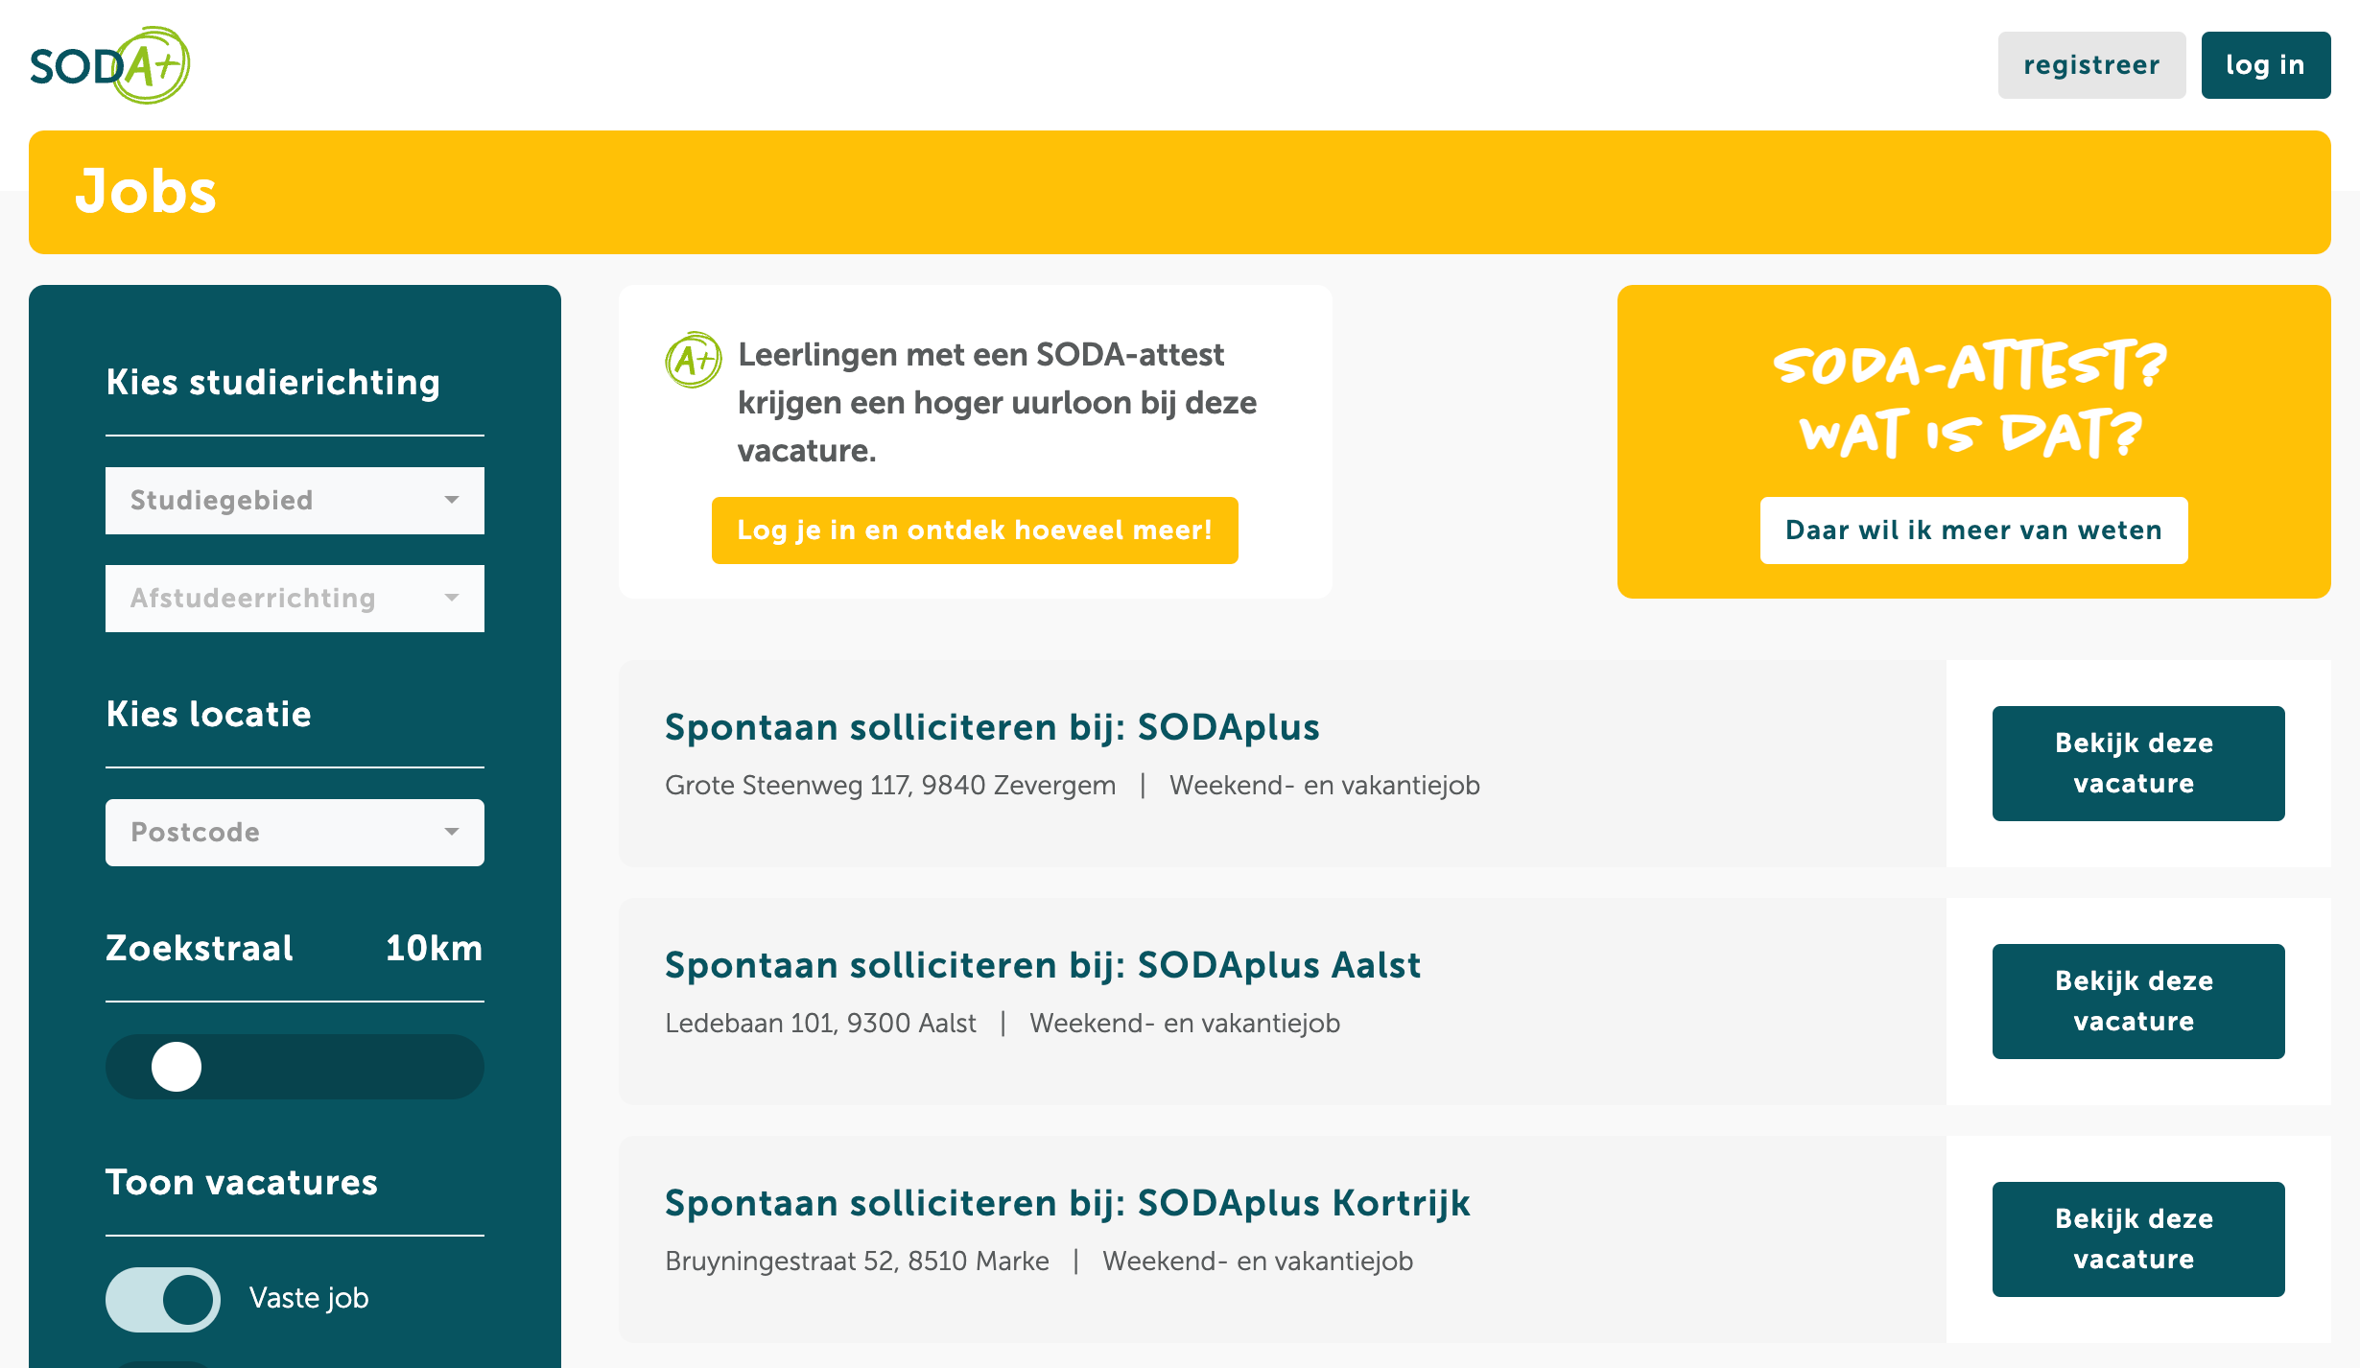The height and width of the screenshot is (1368, 2360).
Task: Click the Postcode dropdown arrow
Action: (451, 832)
